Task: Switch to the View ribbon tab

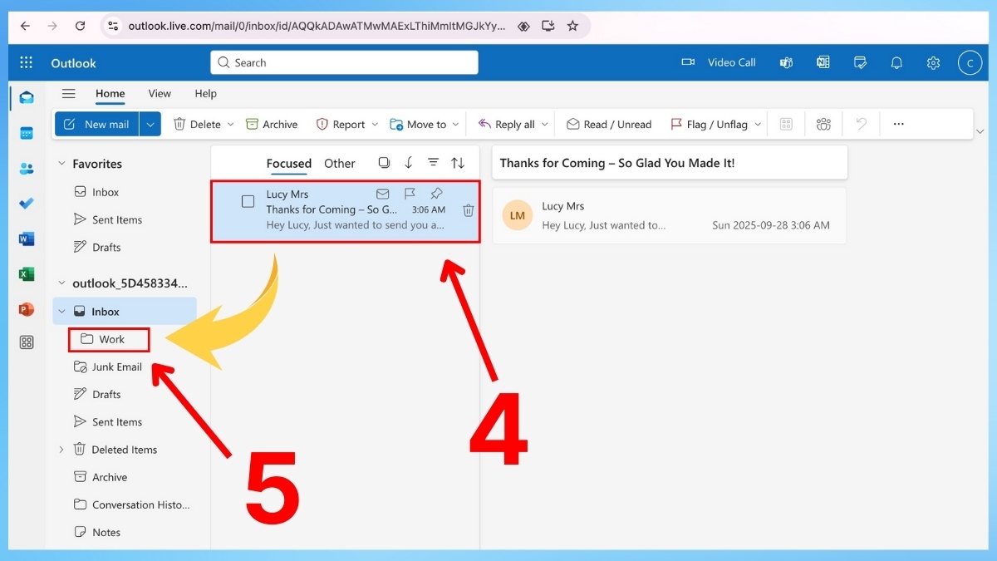Action: click(160, 94)
